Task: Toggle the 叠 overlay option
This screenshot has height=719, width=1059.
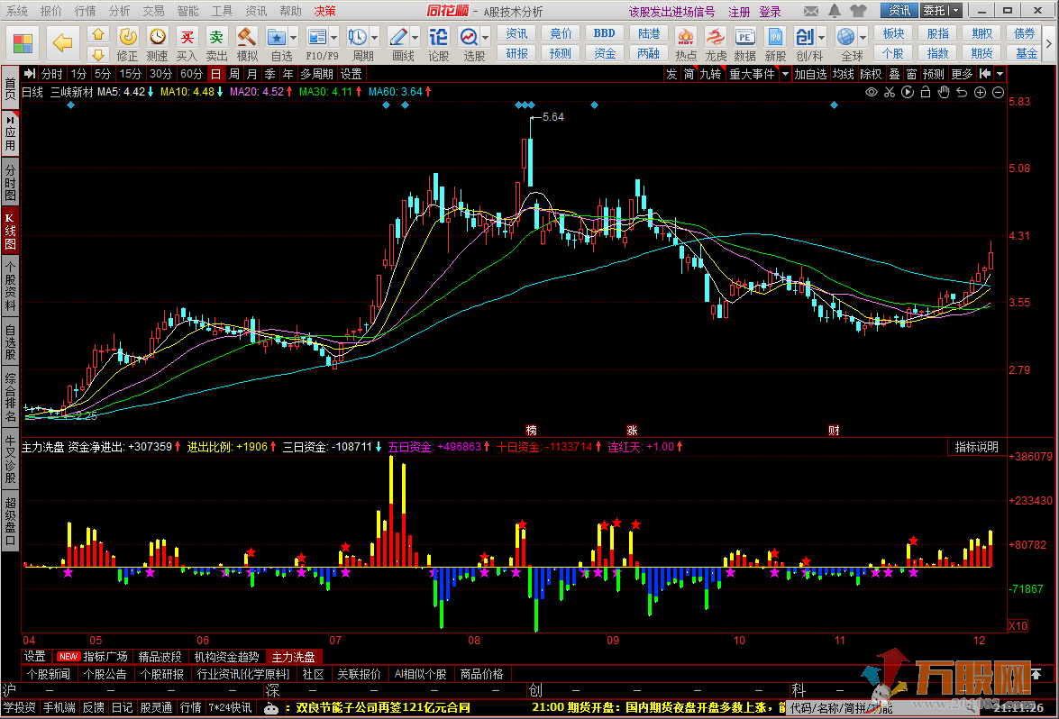Action: [x=894, y=74]
